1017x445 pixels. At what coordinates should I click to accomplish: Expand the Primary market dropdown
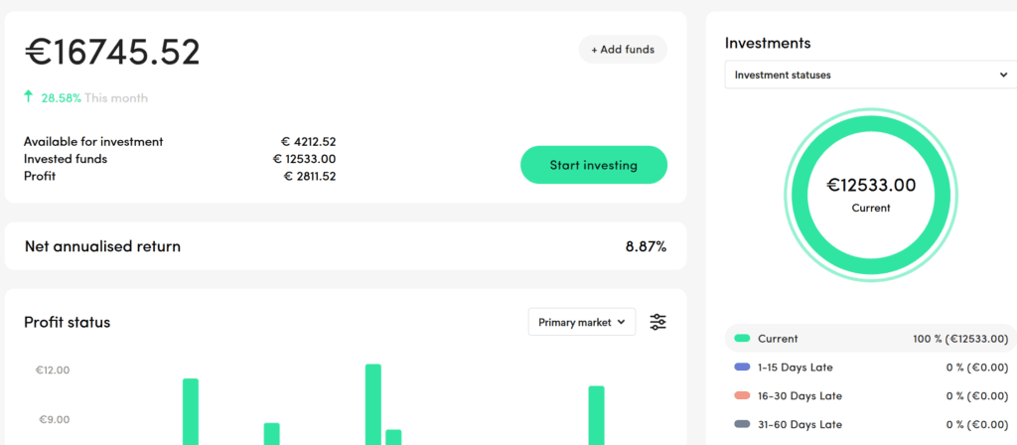582,322
